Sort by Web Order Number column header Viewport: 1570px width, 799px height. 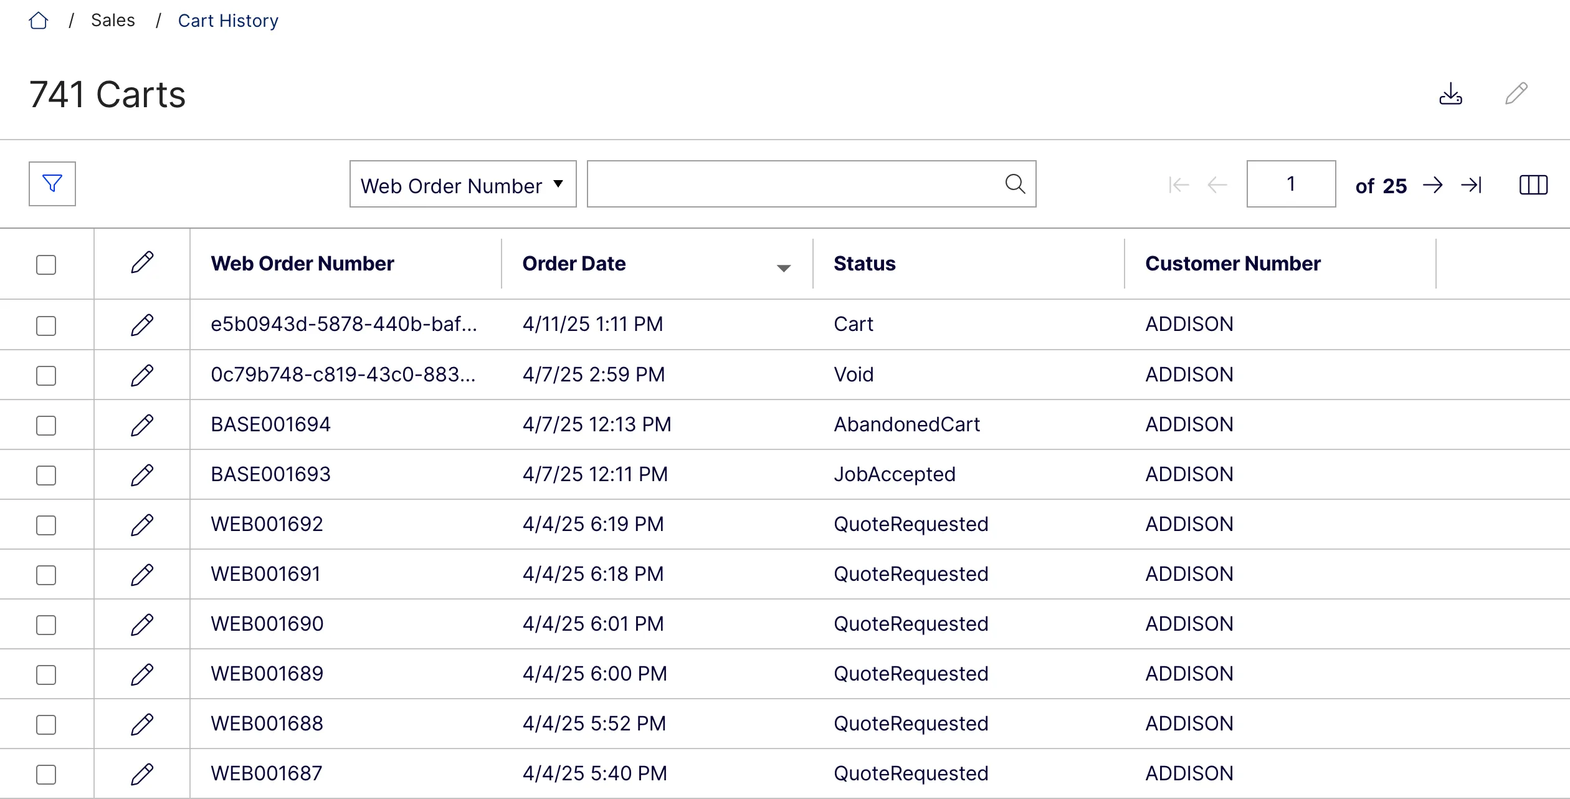(x=302, y=264)
